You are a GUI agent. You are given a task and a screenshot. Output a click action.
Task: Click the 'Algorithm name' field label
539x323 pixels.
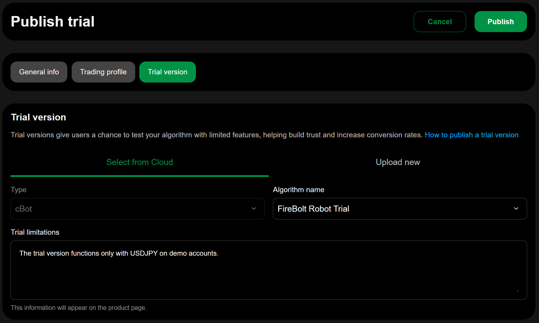coord(299,190)
